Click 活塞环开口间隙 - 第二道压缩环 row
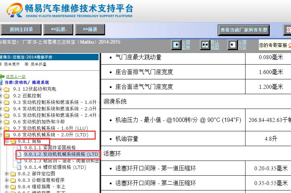Screen dimensions: 291x193 click(x=156, y=183)
